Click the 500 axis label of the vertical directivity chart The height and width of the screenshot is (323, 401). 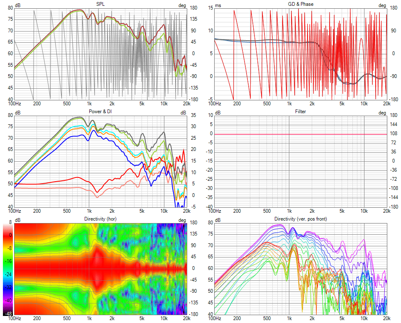pos(267,318)
